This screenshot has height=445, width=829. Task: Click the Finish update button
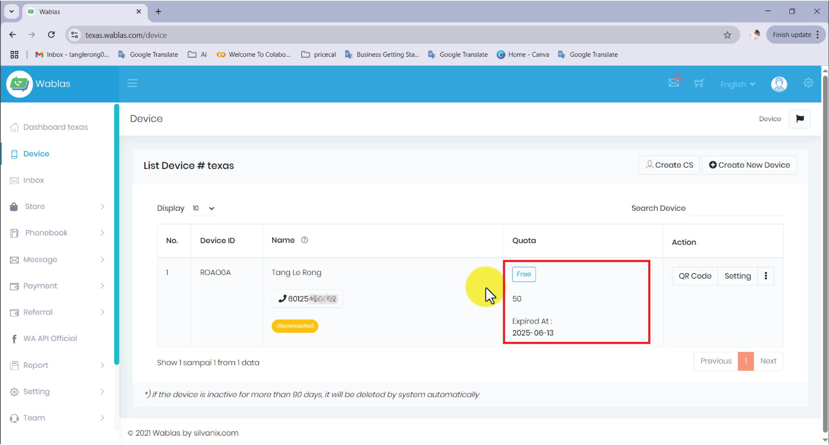(792, 35)
